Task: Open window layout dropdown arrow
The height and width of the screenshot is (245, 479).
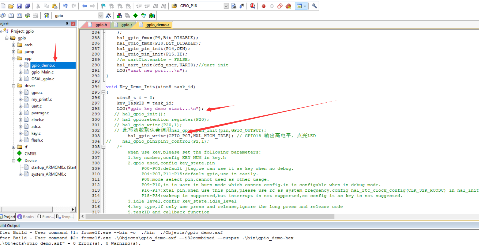Action: tap(305, 6)
